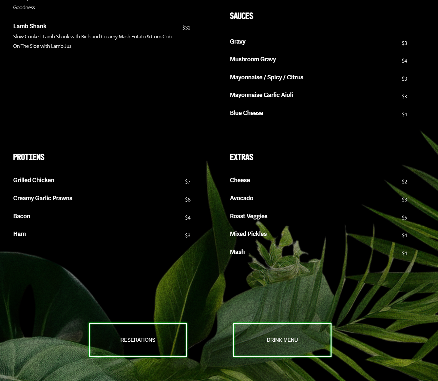Click the Ham protein item
Viewport: 438px width, 381px height.
click(19, 234)
